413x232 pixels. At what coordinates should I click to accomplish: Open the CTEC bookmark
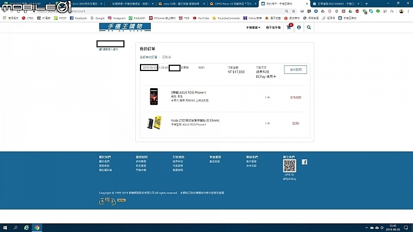28,18
